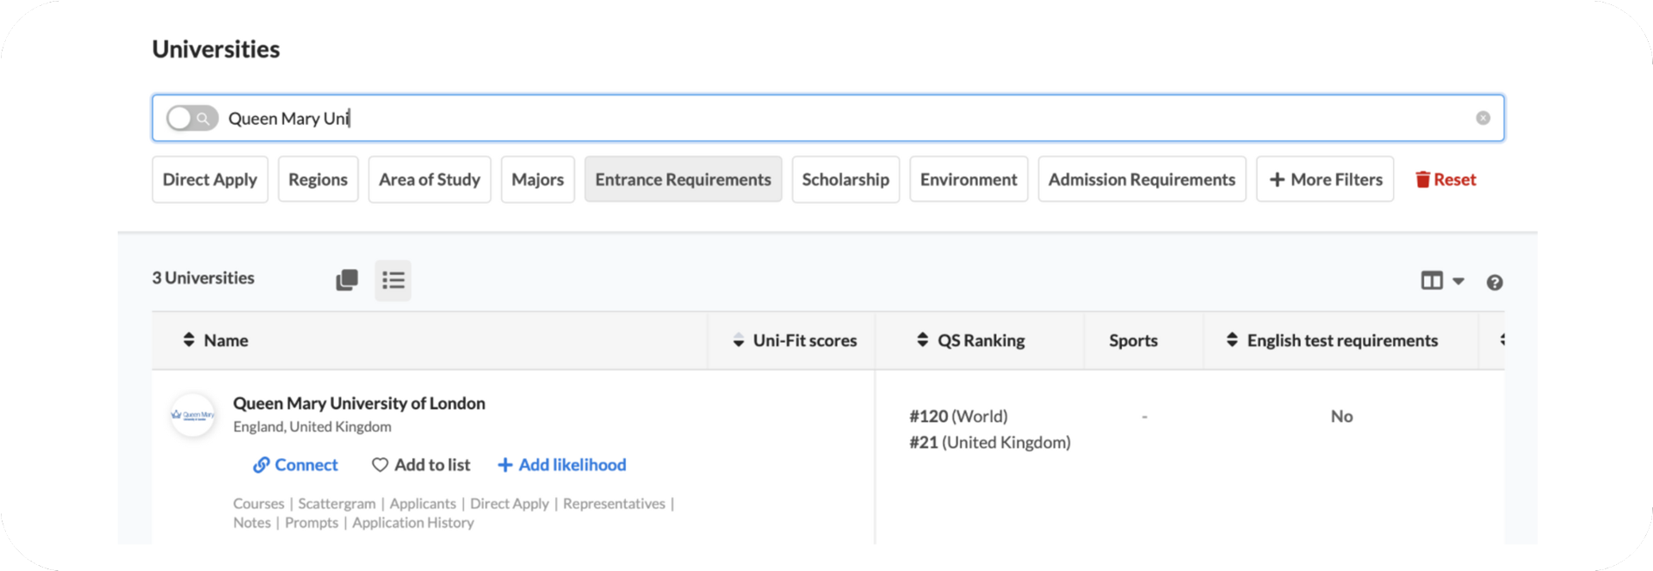Open the column chooser dropdown
Image resolution: width=1653 pixels, height=571 pixels.
point(1442,281)
